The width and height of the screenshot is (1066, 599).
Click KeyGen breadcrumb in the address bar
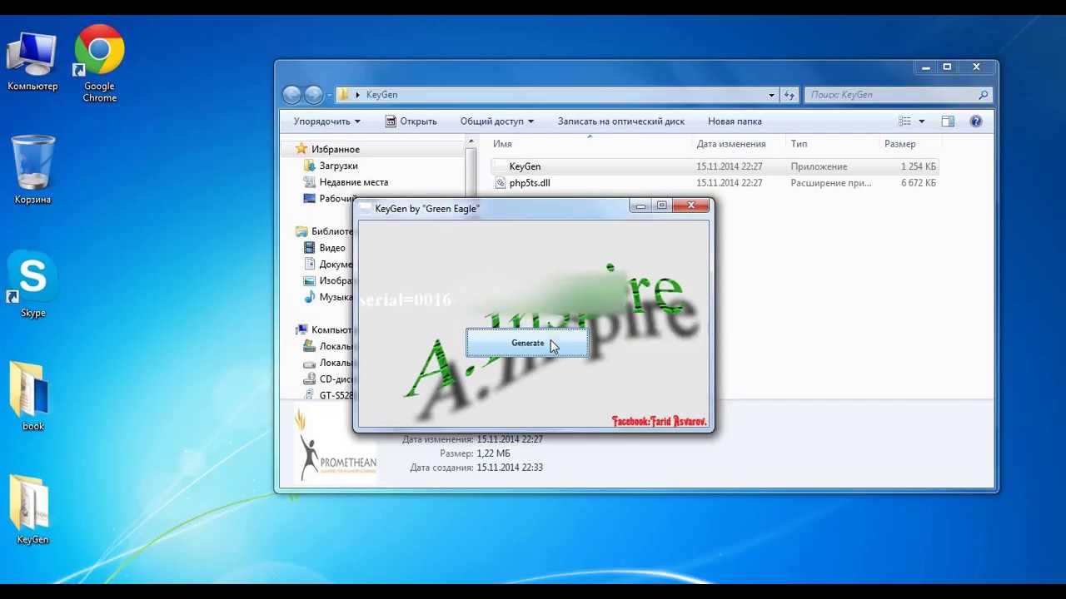tap(381, 95)
